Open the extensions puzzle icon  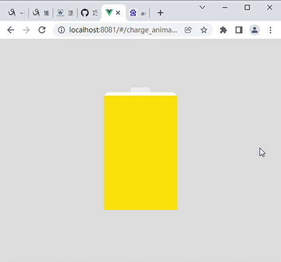point(223,30)
